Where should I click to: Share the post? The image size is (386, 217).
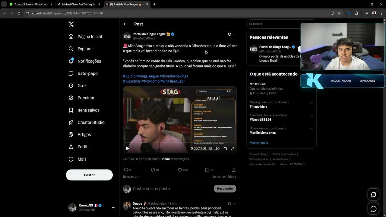click(x=234, y=170)
